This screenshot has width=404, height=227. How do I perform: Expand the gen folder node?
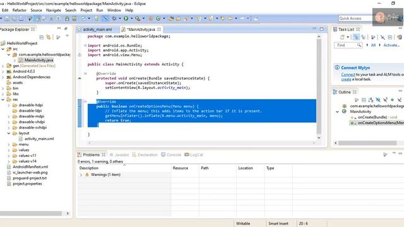(3, 66)
